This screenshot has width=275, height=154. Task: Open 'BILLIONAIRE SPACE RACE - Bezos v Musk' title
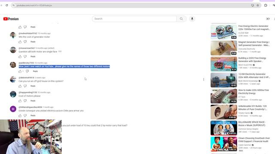pos(252,124)
